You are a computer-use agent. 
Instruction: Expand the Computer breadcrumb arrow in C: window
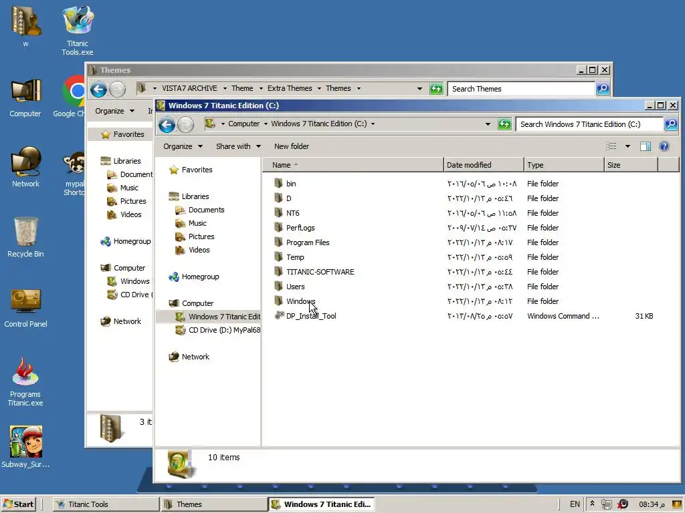pyautogui.click(x=265, y=124)
